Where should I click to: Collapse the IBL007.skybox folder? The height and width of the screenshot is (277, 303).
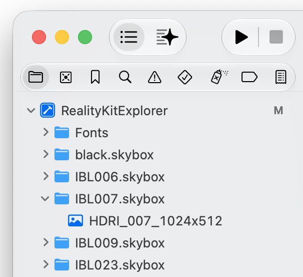[45, 198]
